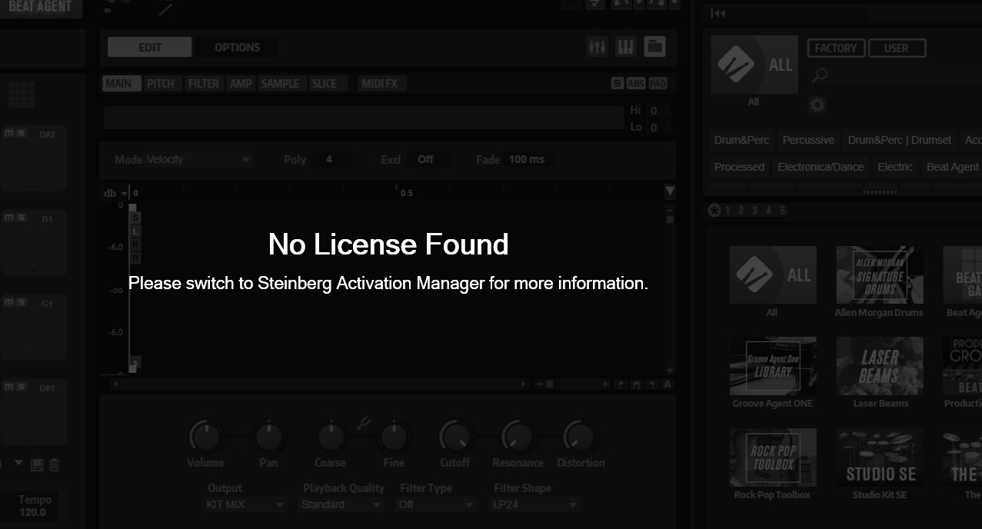The height and width of the screenshot is (529, 982).
Task: Click the FACTORY filter button
Action: 836,48
